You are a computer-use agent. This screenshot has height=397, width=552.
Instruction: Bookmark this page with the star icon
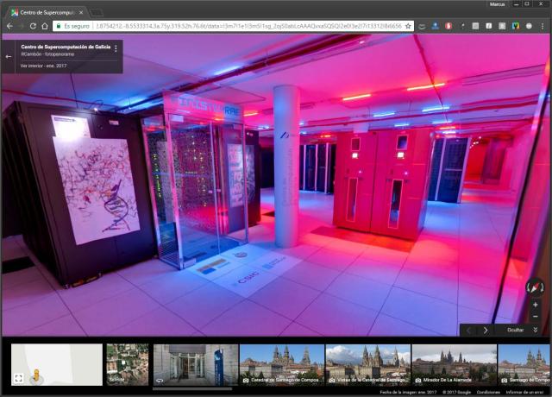[x=408, y=26]
